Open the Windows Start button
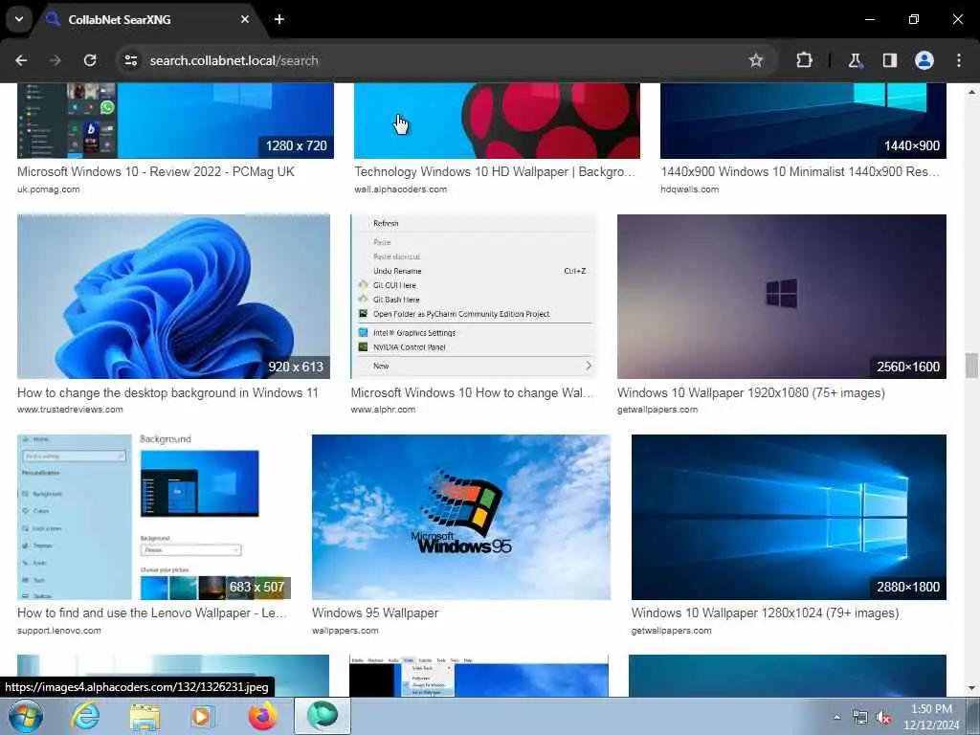Viewport: 980px width, 735px height. click(x=26, y=716)
